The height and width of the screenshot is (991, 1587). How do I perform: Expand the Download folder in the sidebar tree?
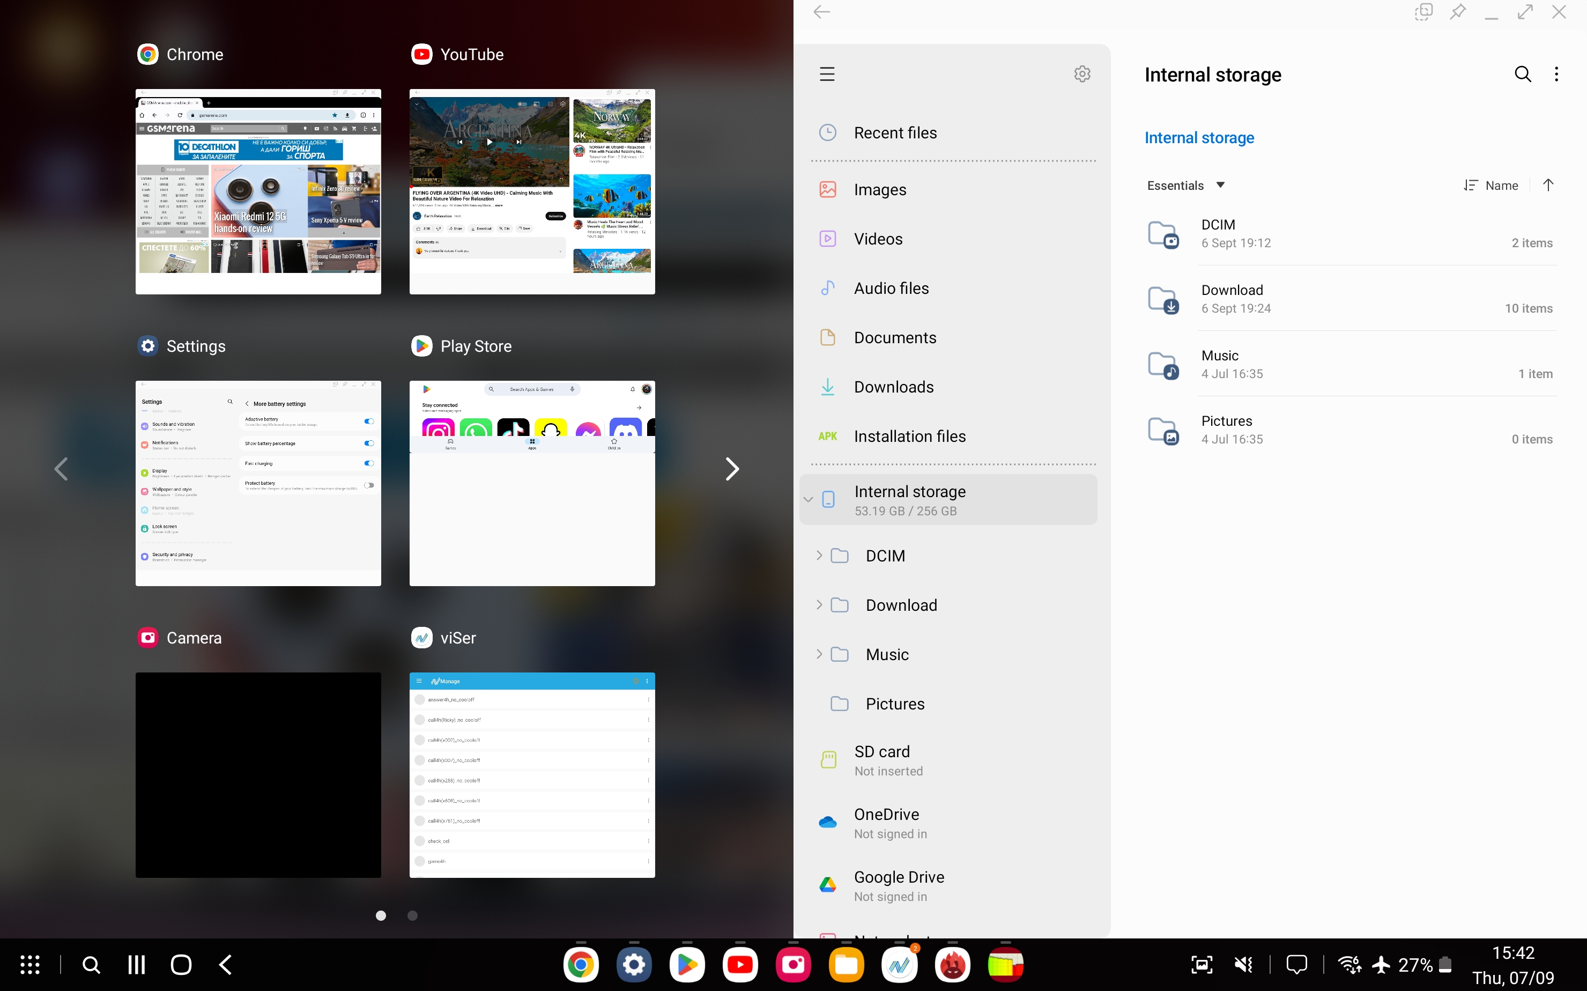point(818,604)
